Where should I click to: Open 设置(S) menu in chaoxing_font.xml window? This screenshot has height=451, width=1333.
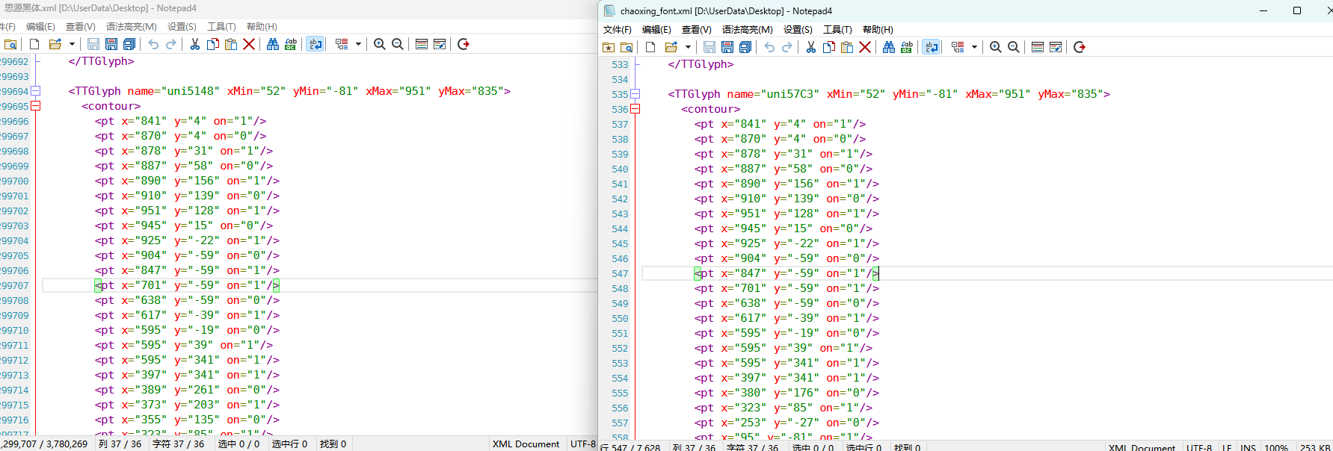point(798,30)
